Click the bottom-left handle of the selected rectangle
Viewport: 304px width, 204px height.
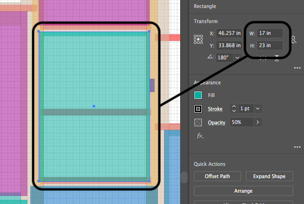coord(39,181)
